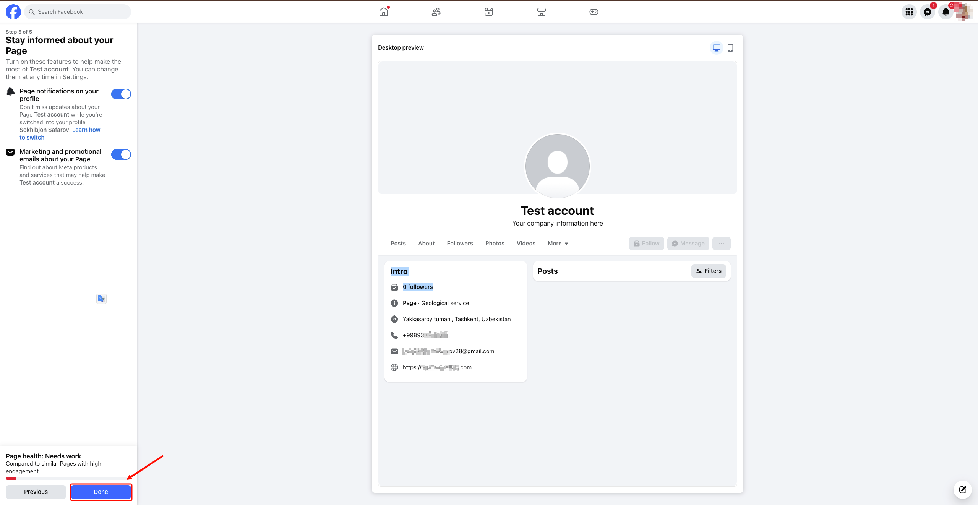This screenshot has width=978, height=505.
Task: Click the Google Translate extension icon
Action: pyautogui.click(x=101, y=299)
